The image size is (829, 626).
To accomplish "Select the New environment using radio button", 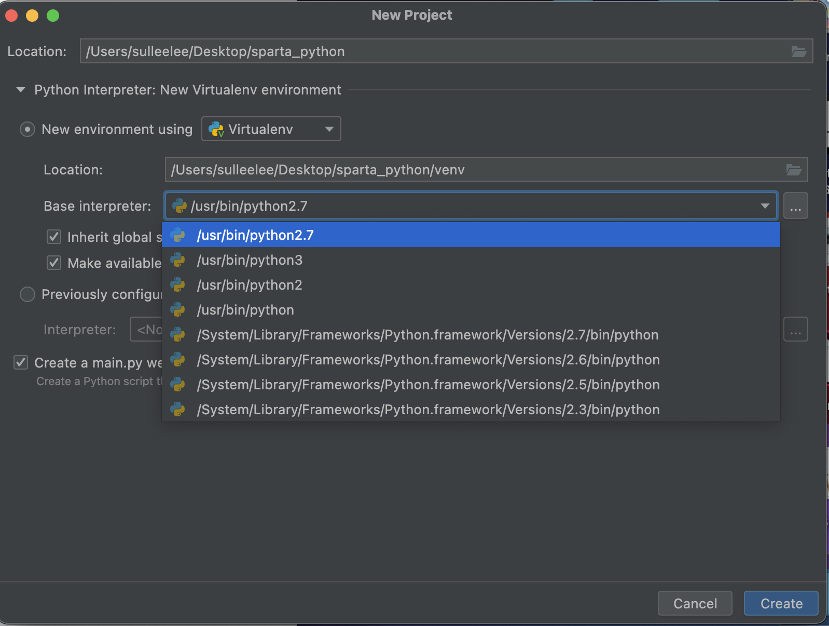I will coord(27,129).
